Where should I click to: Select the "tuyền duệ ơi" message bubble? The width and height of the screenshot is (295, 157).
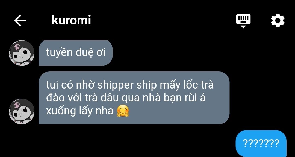pos(76,53)
